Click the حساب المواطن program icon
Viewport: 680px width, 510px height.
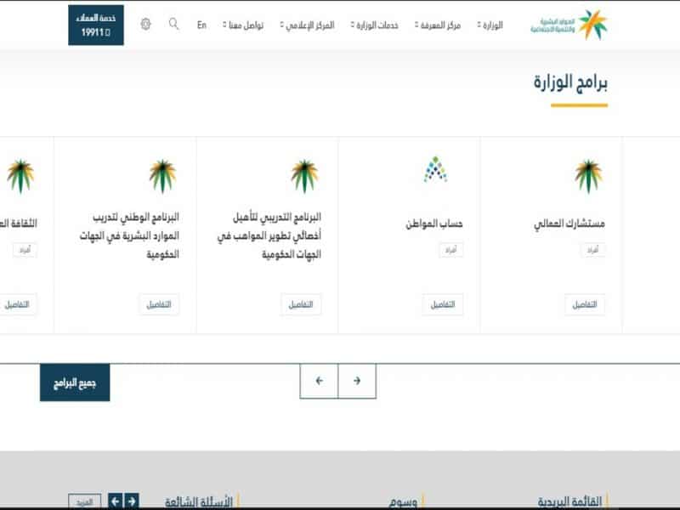click(x=435, y=169)
